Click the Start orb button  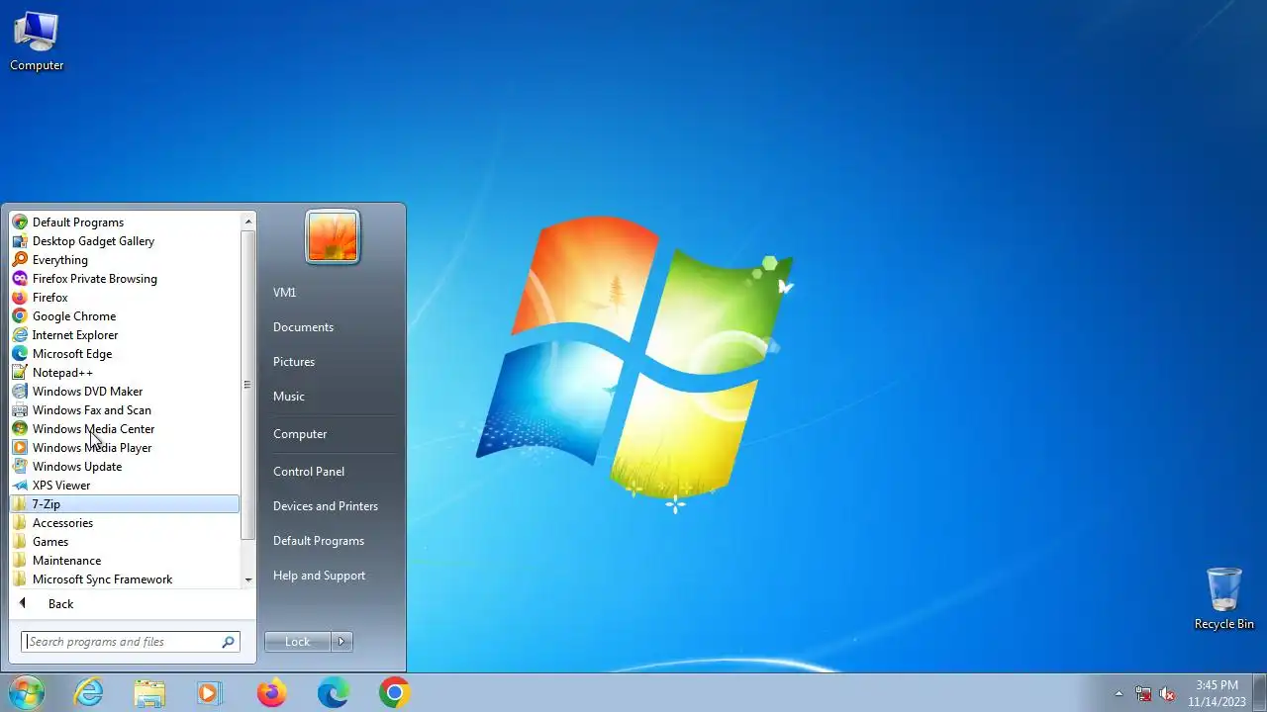27,692
